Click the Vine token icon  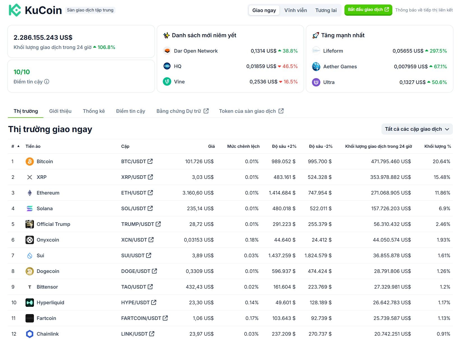point(167,81)
